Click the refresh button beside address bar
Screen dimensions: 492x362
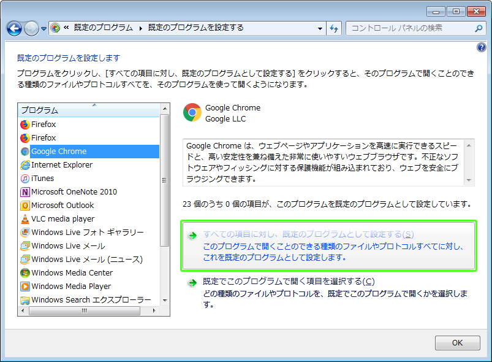point(334,28)
